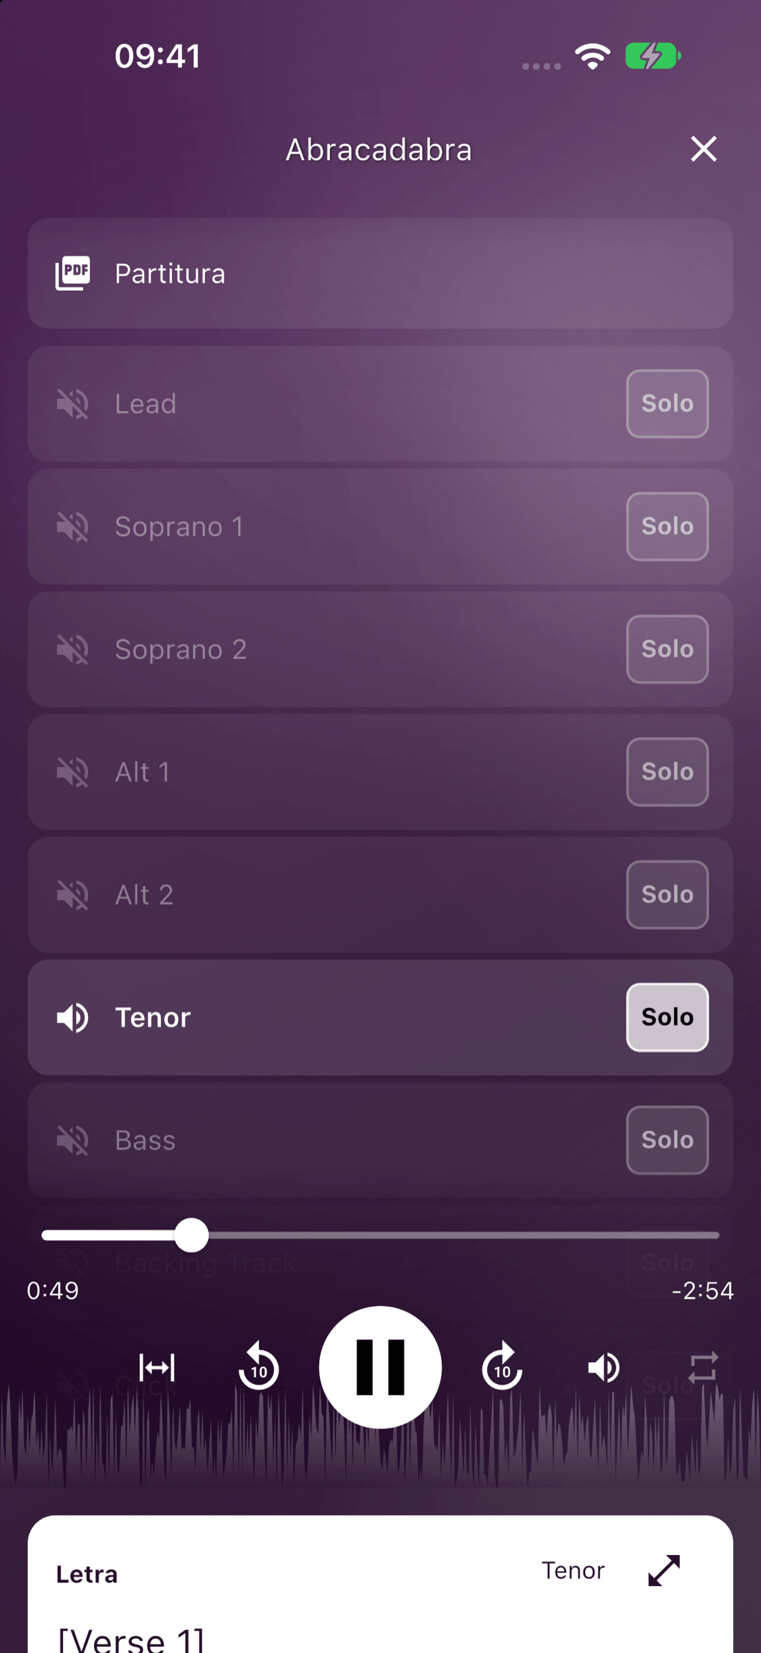The width and height of the screenshot is (761, 1653).
Task: Solo the Bass track
Action: (667, 1140)
